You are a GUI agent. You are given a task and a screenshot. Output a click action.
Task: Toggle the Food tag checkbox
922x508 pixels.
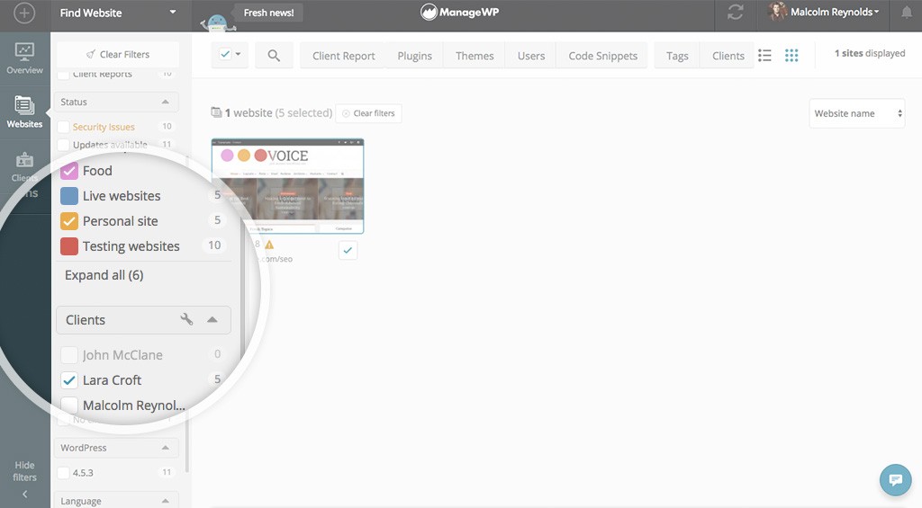[x=69, y=171]
